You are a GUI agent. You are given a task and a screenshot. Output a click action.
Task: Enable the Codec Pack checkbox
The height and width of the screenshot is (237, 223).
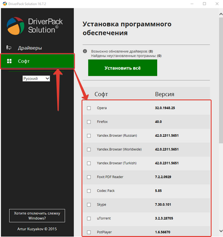click(89, 191)
